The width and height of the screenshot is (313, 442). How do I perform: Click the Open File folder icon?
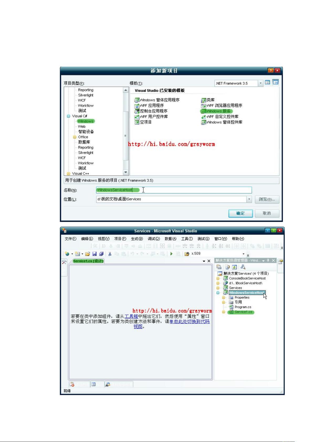(x=88, y=254)
